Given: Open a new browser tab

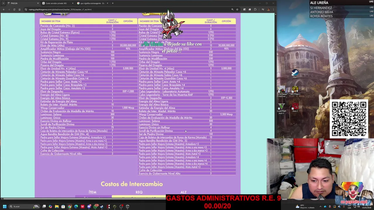Looking at the screenshot, I should point(113,3).
